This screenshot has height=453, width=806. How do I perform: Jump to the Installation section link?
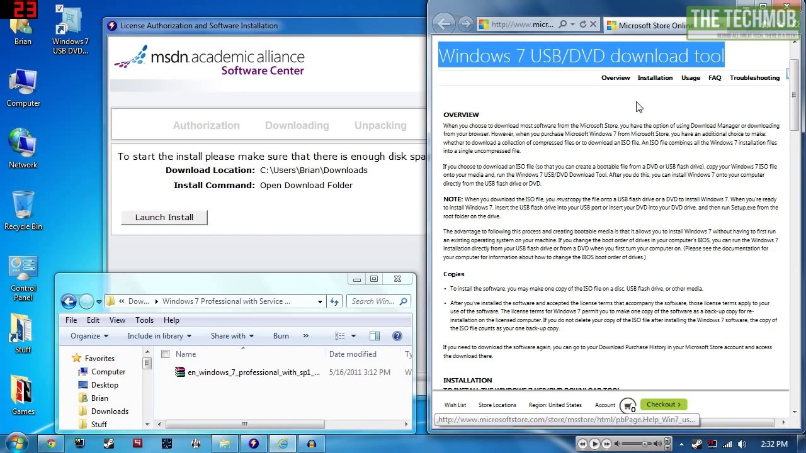coord(655,78)
